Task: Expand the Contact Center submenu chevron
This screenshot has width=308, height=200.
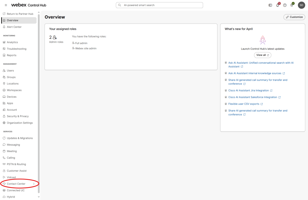Action: tap(34, 184)
